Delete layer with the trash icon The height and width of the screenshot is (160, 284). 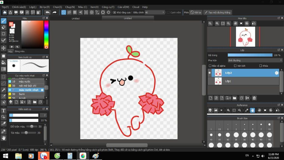254,98
